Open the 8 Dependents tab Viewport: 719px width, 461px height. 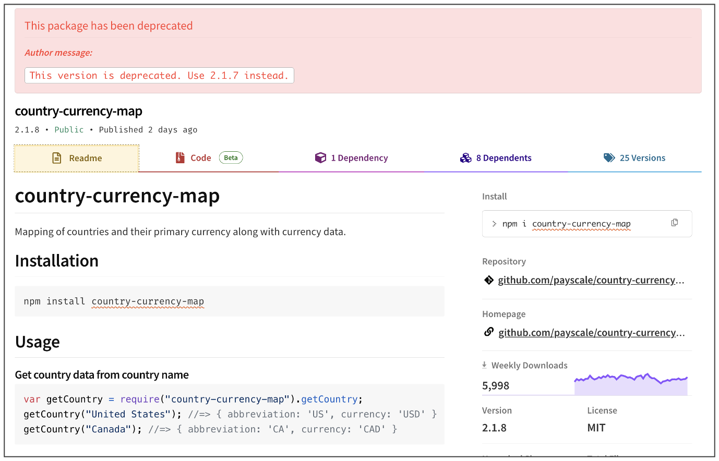(x=504, y=158)
